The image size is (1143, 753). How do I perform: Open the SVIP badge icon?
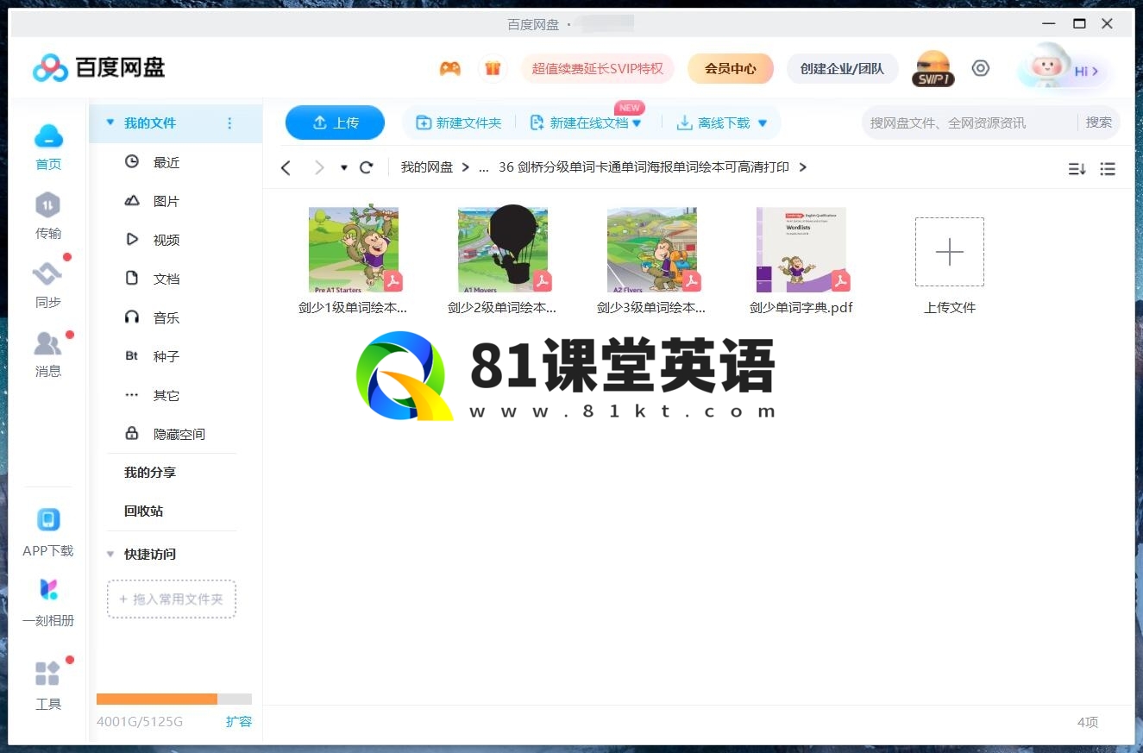933,69
